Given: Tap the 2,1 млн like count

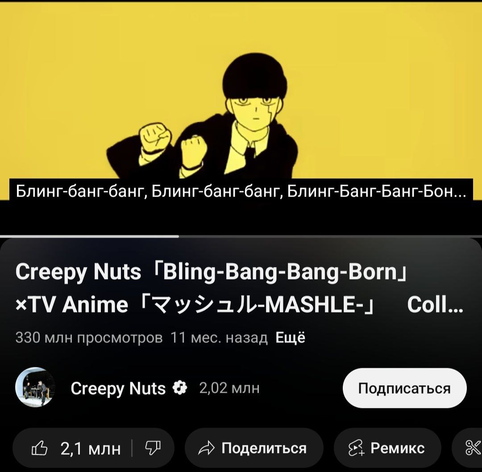Looking at the screenshot, I should pos(90,448).
